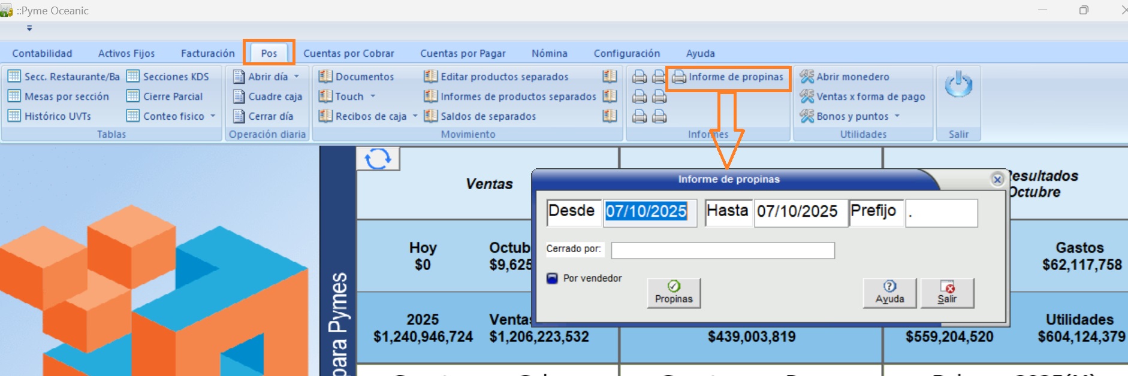Expand the Conteo físico dropdown arrow
Image resolution: width=1128 pixels, height=376 pixels.
pos(213,116)
